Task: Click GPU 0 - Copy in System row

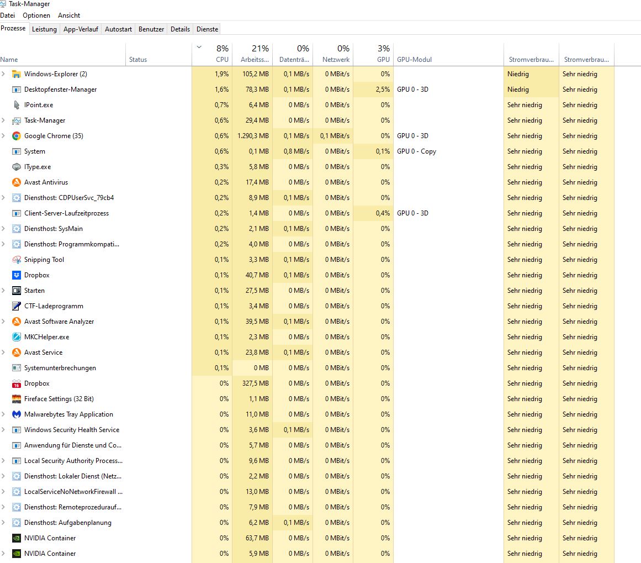Action: click(417, 151)
